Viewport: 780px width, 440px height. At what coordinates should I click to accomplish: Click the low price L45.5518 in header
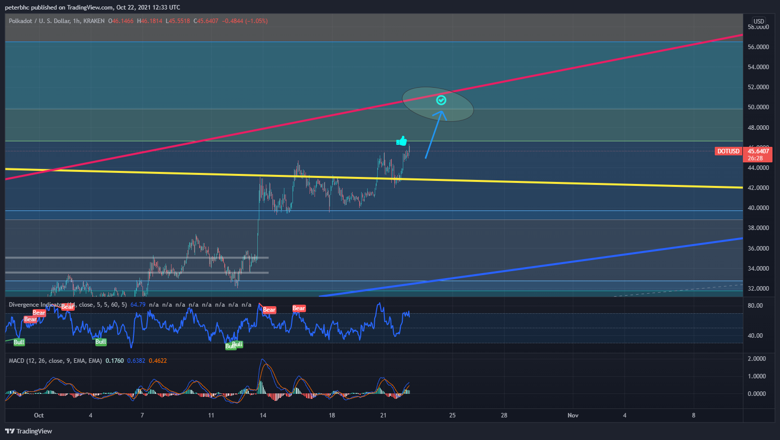click(x=178, y=21)
